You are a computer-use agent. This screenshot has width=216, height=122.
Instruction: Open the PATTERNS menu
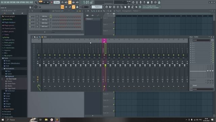coord(13,2)
